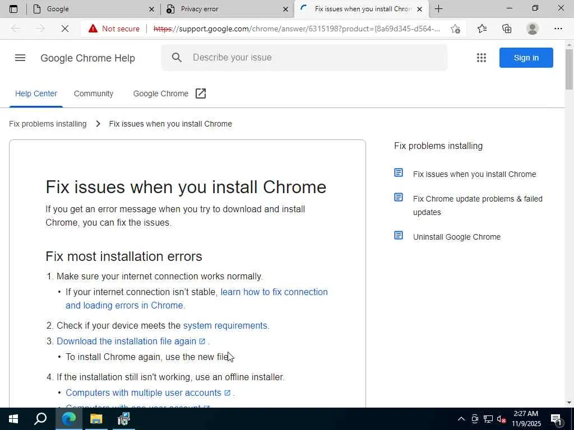The width and height of the screenshot is (574, 430).
Task: Open a new browser tab
Action: (438, 9)
